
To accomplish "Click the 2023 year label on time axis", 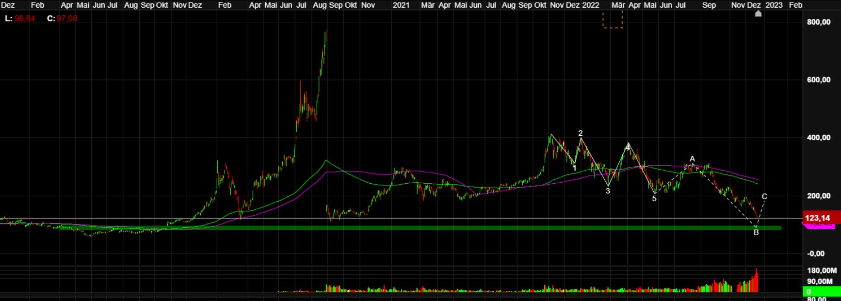I will [774, 5].
